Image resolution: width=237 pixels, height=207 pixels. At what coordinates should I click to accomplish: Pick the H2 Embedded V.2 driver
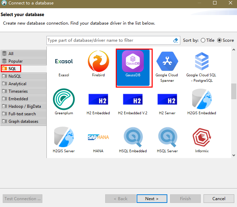pos(133,101)
